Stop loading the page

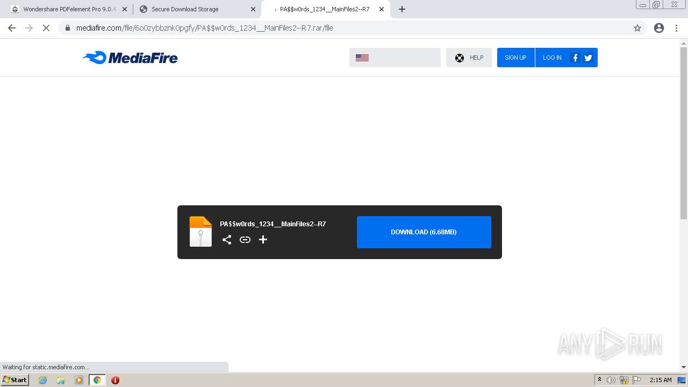coord(46,28)
